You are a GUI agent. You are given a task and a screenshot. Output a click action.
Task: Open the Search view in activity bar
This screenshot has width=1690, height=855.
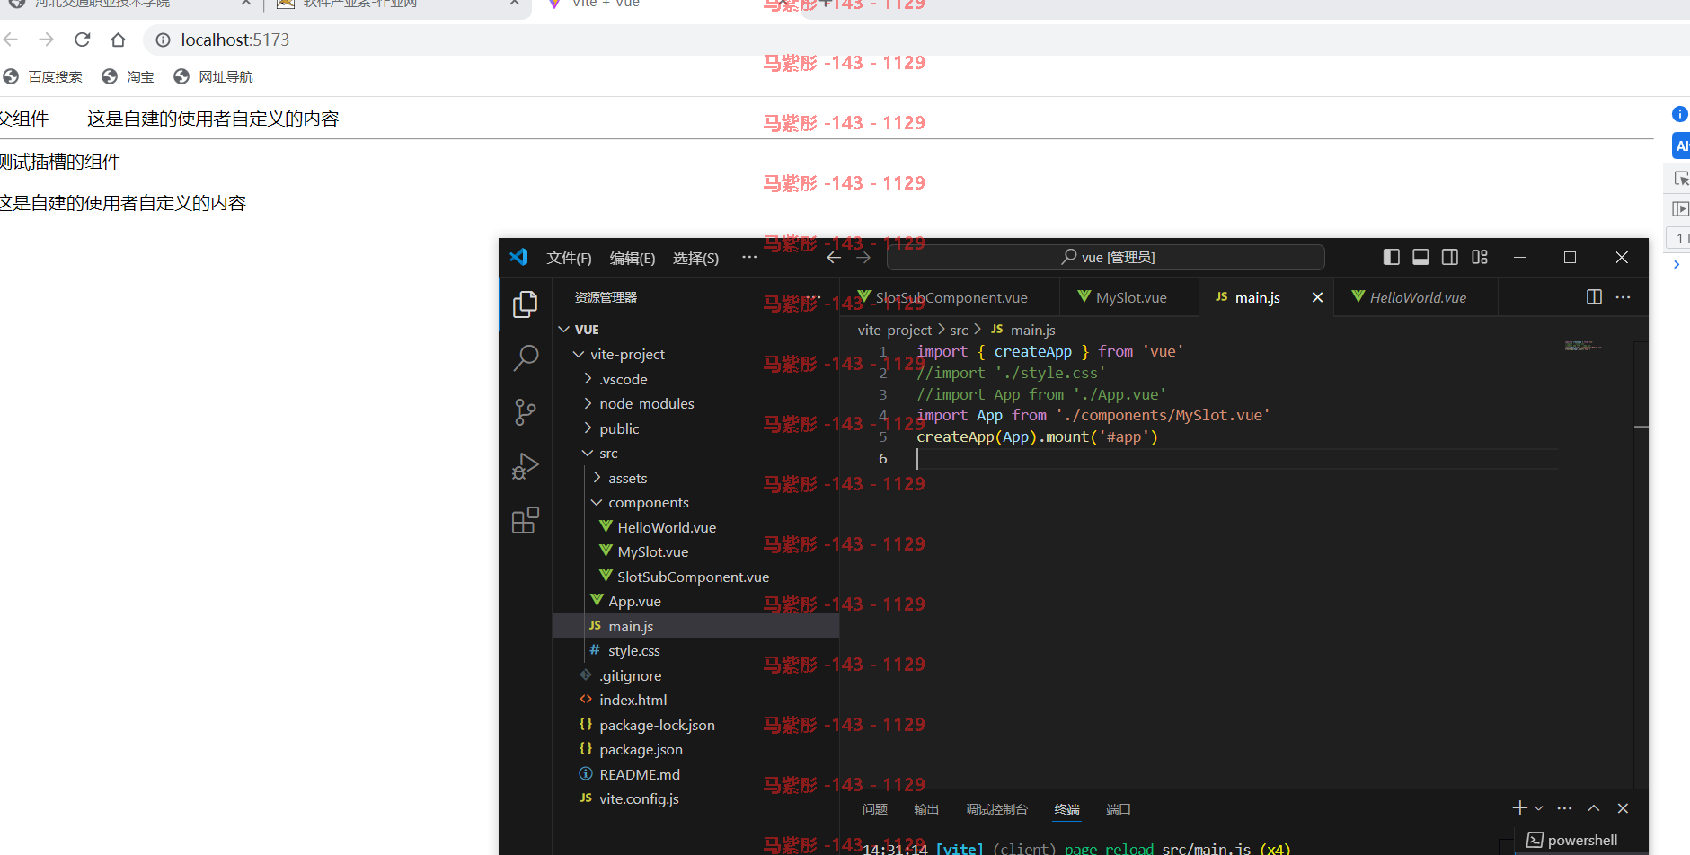pos(526,358)
